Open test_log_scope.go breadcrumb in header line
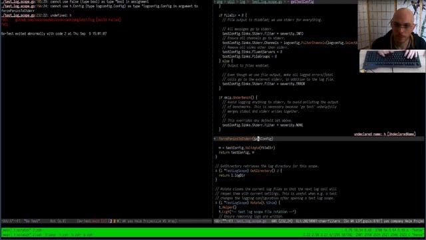426x240 pixels. (266, 1)
